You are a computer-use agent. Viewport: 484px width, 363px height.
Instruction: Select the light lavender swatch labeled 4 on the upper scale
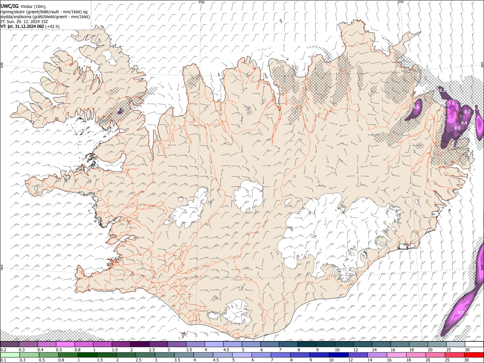pyautogui.click(x=214, y=344)
